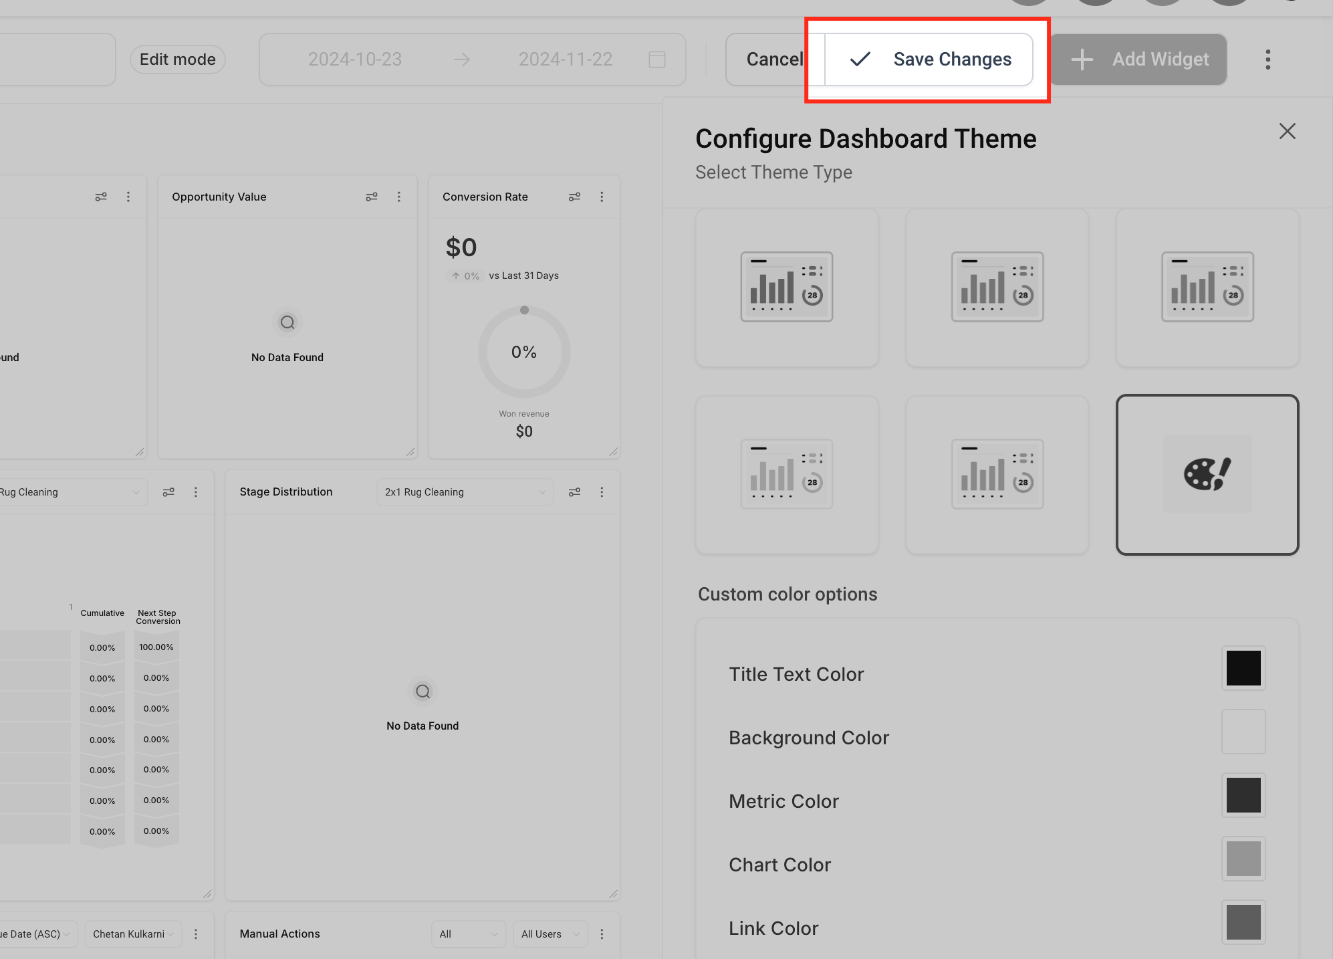Select the custom palette theme tile
The height and width of the screenshot is (959, 1333).
point(1207,475)
